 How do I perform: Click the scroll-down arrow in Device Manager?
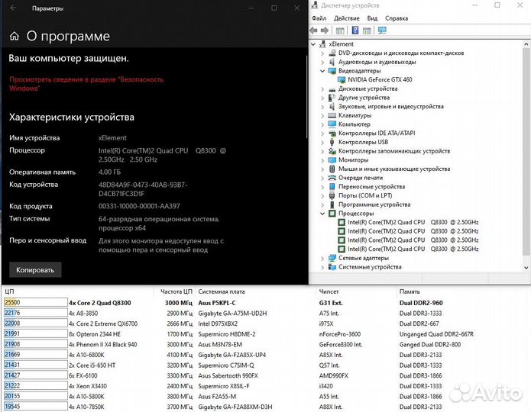pos(526,267)
